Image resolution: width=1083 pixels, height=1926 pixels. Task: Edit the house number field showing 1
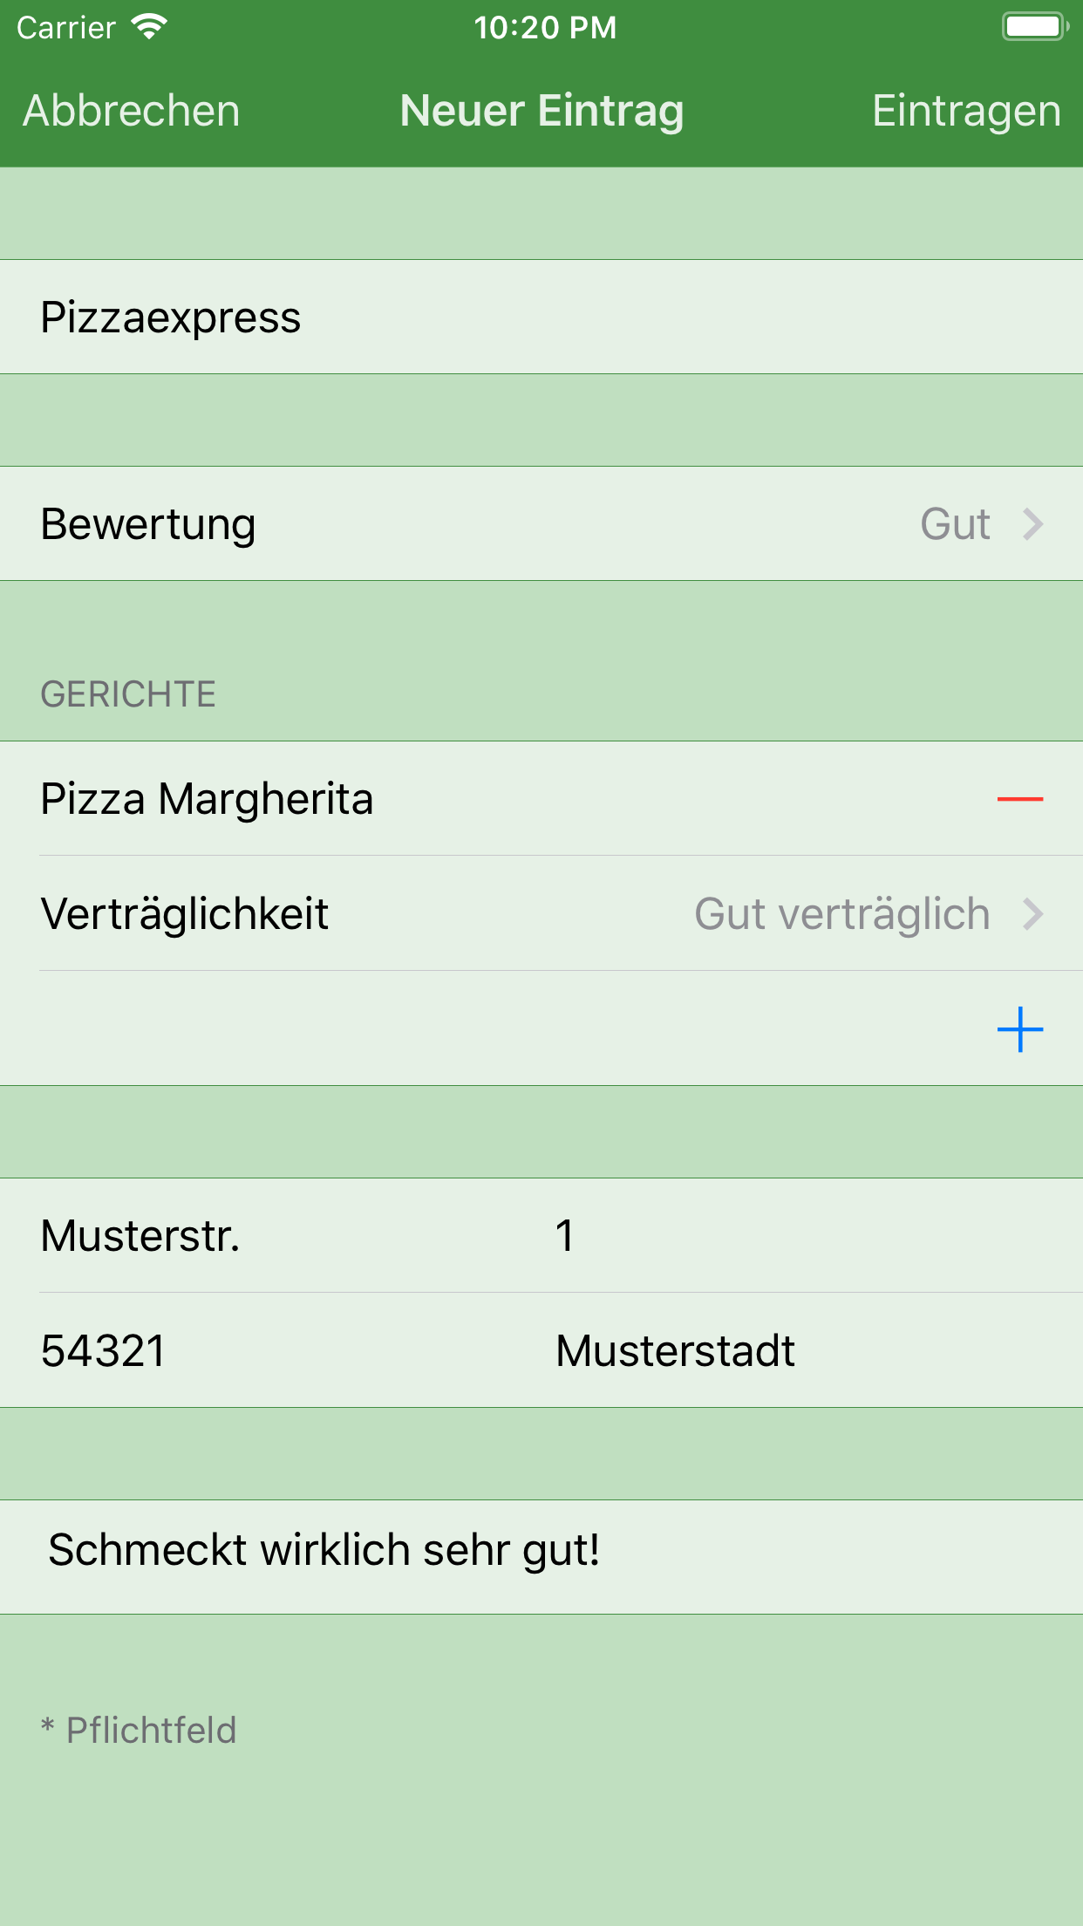[x=785, y=1236]
